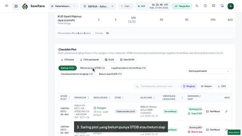Export checklist as GeoJSON
The width and height of the screenshot is (242, 136).
[x=127, y=60]
